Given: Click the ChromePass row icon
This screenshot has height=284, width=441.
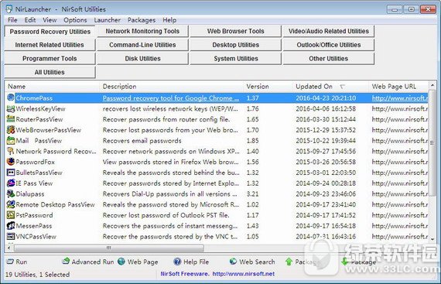Looking at the screenshot, I should pyautogui.click(x=10, y=98).
